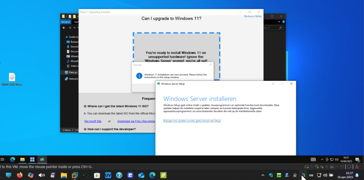Open Task View in the VM taskbar
This screenshot has height=180, width=364.
[2, 160]
